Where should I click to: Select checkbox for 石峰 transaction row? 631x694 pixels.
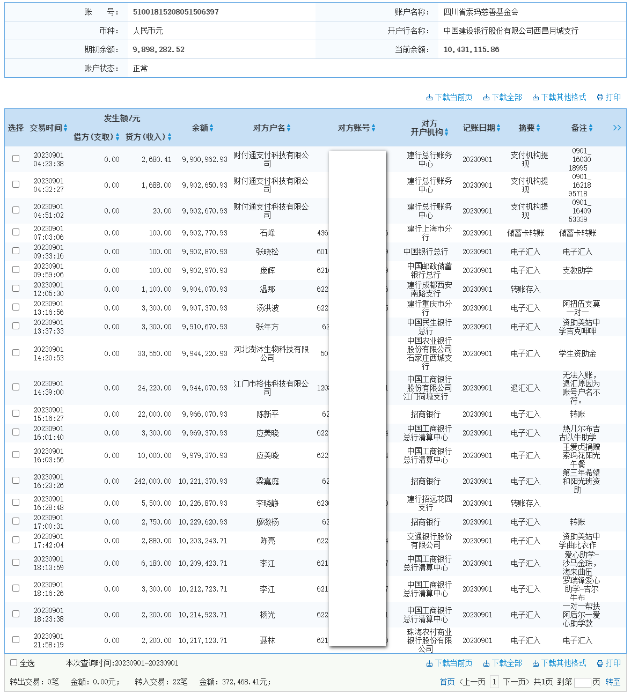(16, 232)
